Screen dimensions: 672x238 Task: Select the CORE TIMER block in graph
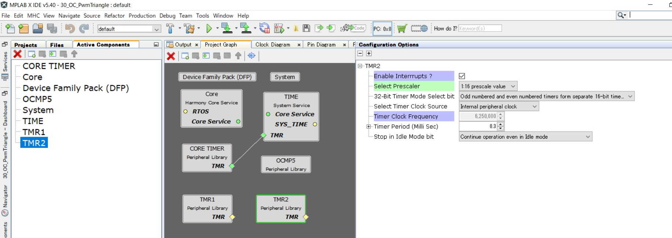[207, 158]
